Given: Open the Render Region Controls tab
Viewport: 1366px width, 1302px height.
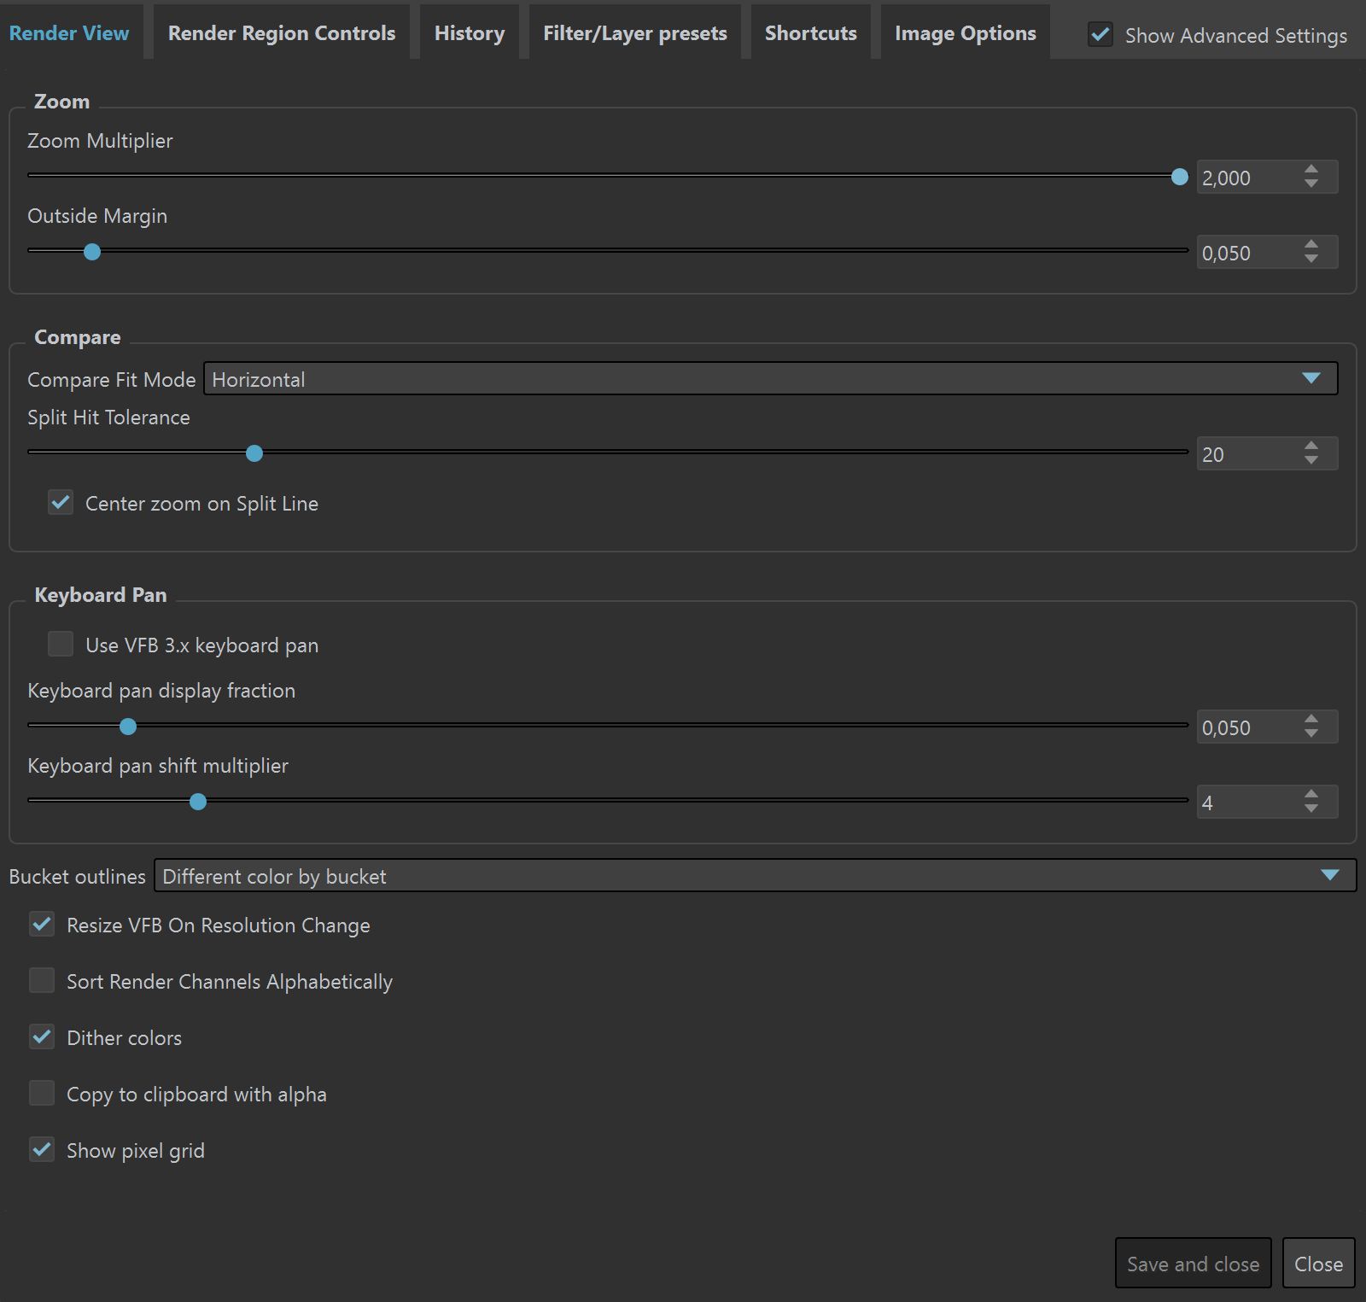Looking at the screenshot, I should point(282,33).
